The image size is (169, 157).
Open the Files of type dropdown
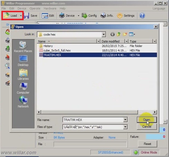[125, 127]
